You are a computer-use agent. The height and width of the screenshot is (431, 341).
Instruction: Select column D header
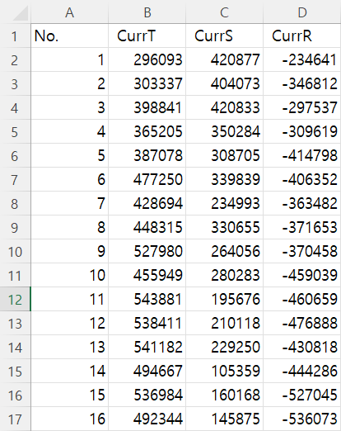coord(302,12)
